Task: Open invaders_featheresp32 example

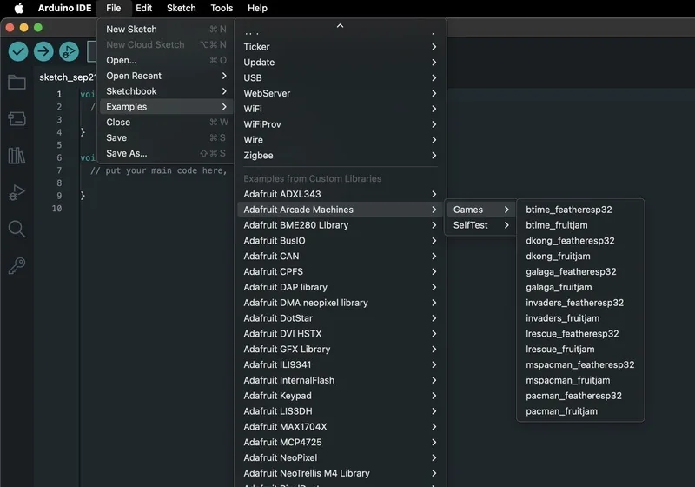Action: pos(580,303)
